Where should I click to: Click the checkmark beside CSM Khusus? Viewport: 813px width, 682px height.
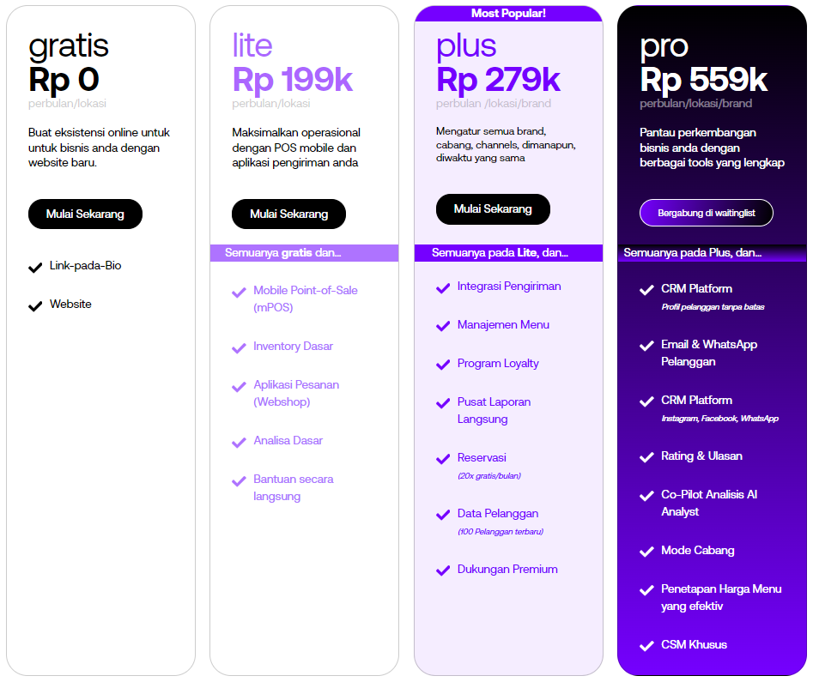646,646
